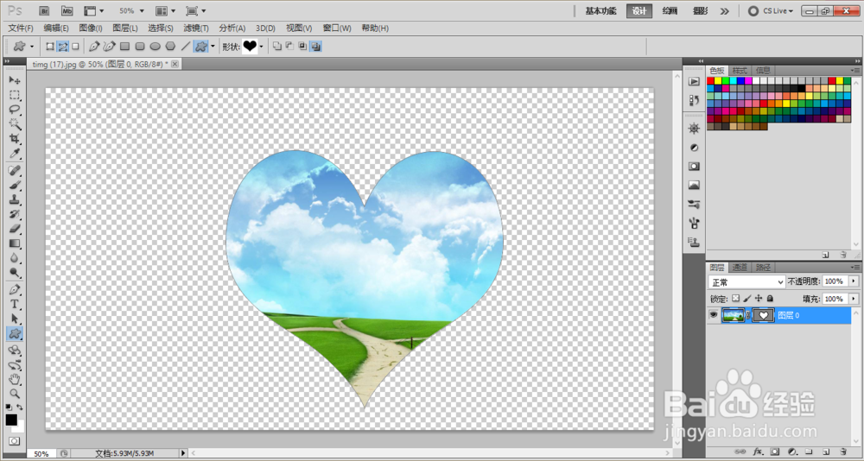Switch to the 样式 tab
This screenshot has width=864, height=461.
point(740,71)
